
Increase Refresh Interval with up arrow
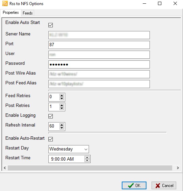pos(62,125)
